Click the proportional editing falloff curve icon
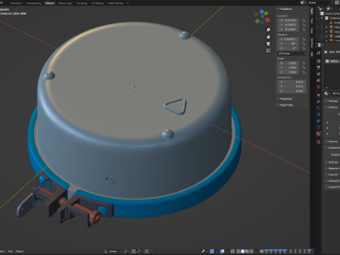Image resolution: width=340 pixels, height=255 pixels. (x=152, y=251)
